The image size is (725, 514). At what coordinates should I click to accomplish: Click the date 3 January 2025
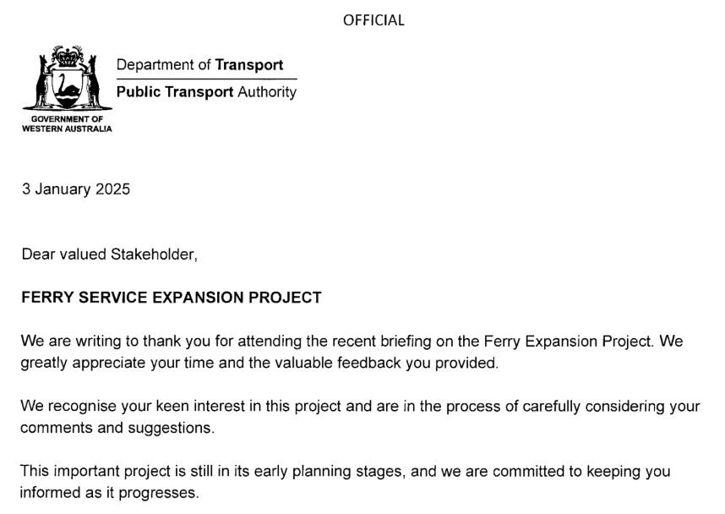pyautogui.click(x=76, y=189)
